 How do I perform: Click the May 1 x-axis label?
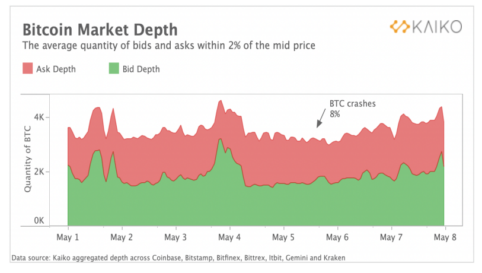68,237
